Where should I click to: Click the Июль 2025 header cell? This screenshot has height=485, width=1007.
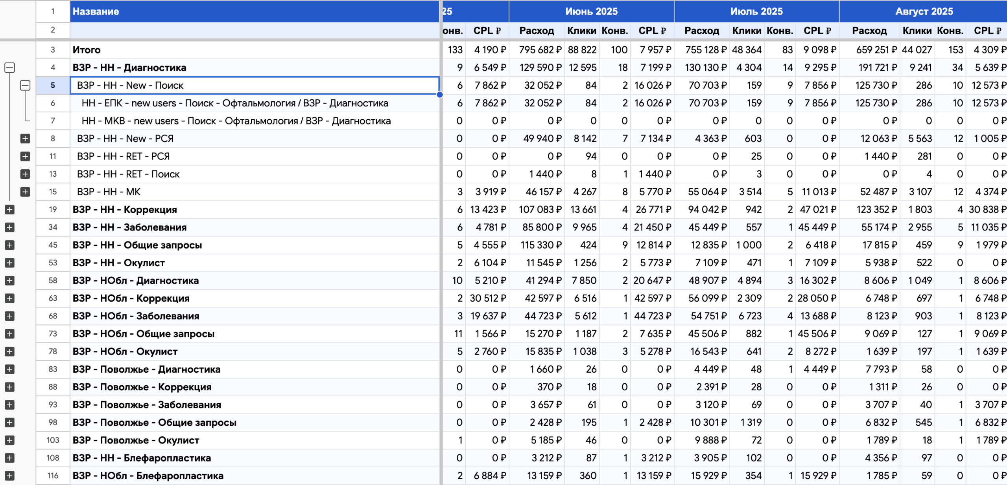[x=756, y=11]
